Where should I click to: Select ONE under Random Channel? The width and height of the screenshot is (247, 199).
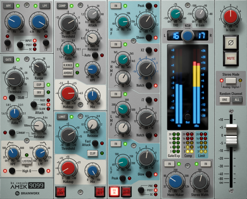(225, 99)
